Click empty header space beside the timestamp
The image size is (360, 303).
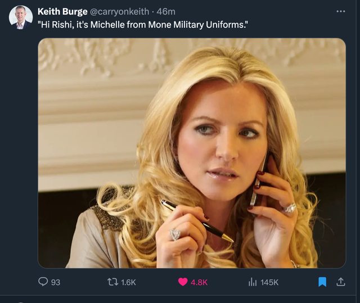pos(253,12)
